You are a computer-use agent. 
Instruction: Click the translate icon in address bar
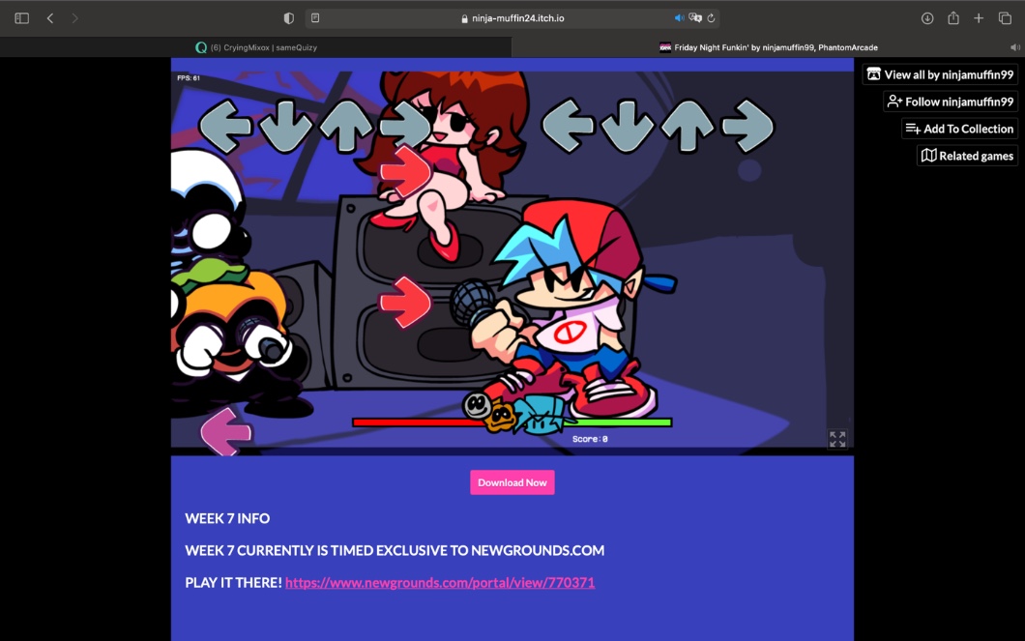click(x=695, y=18)
